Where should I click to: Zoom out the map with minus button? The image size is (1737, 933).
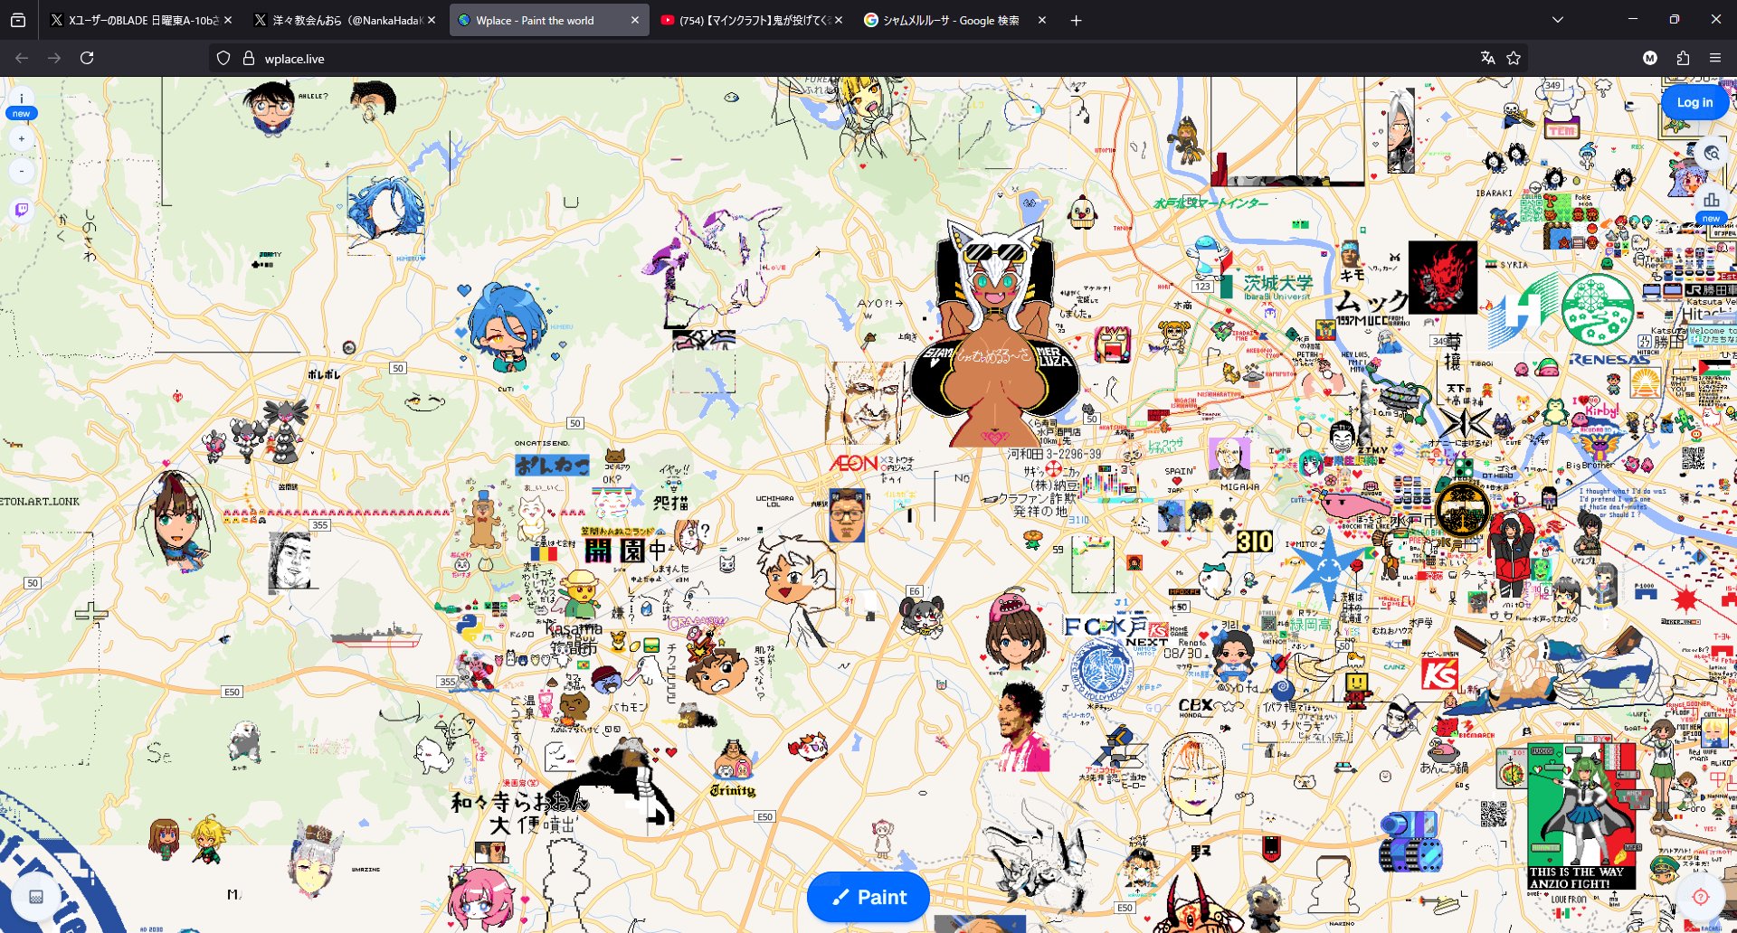pyautogui.click(x=22, y=171)
